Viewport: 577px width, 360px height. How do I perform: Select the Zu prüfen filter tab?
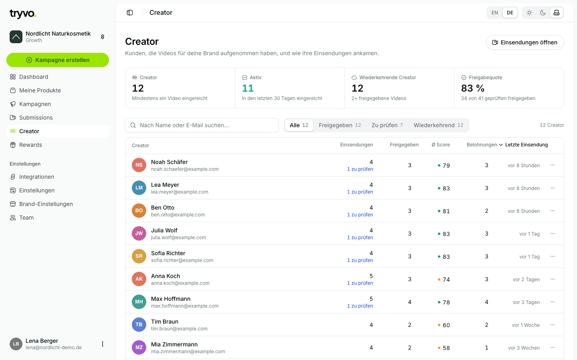coord(387,125)
